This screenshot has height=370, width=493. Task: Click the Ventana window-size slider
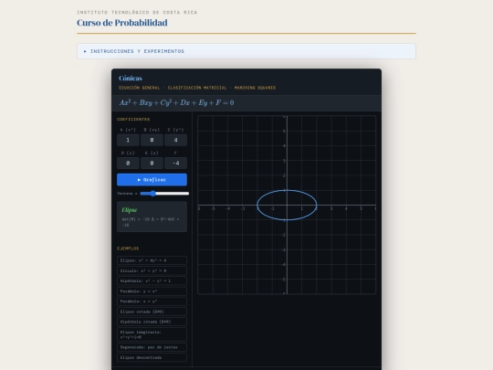(x=164, y=194)
